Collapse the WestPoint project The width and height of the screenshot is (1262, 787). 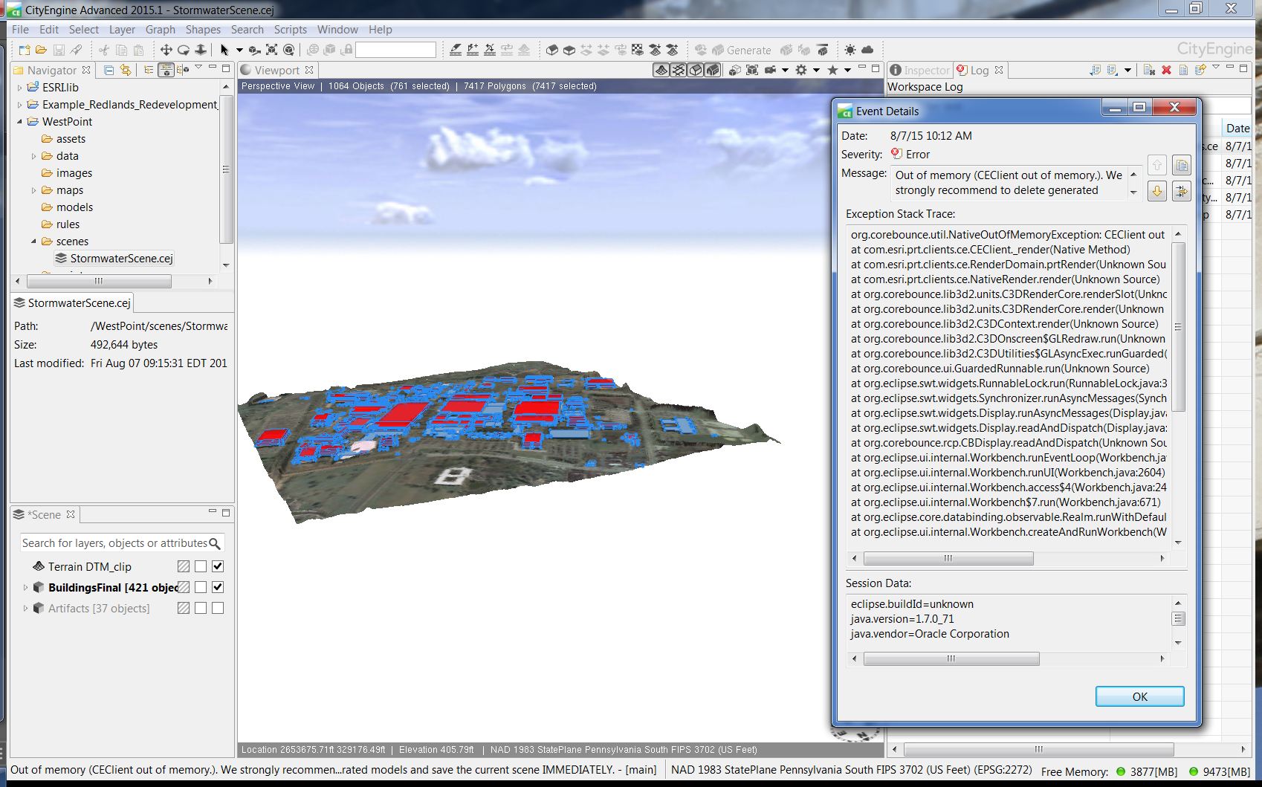[19, 122]
